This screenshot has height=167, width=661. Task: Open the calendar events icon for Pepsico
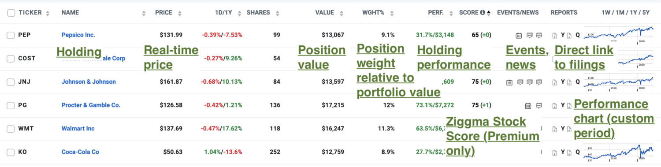(x=519, y=35)
